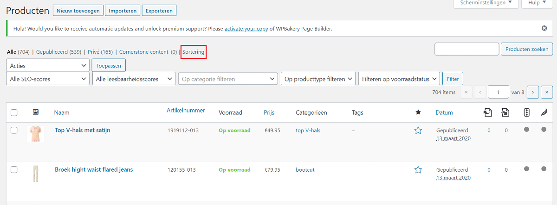Click the readability feather column icon

point(544,112)
